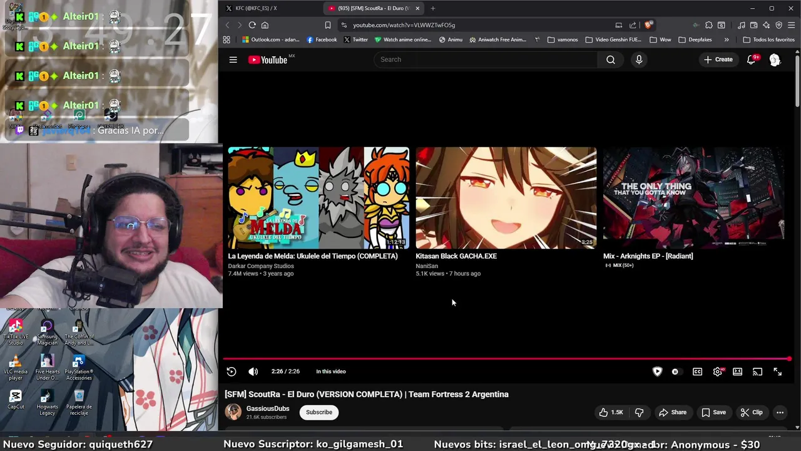
Task: Open the Facebook bookmark
Action: [322, 39]
